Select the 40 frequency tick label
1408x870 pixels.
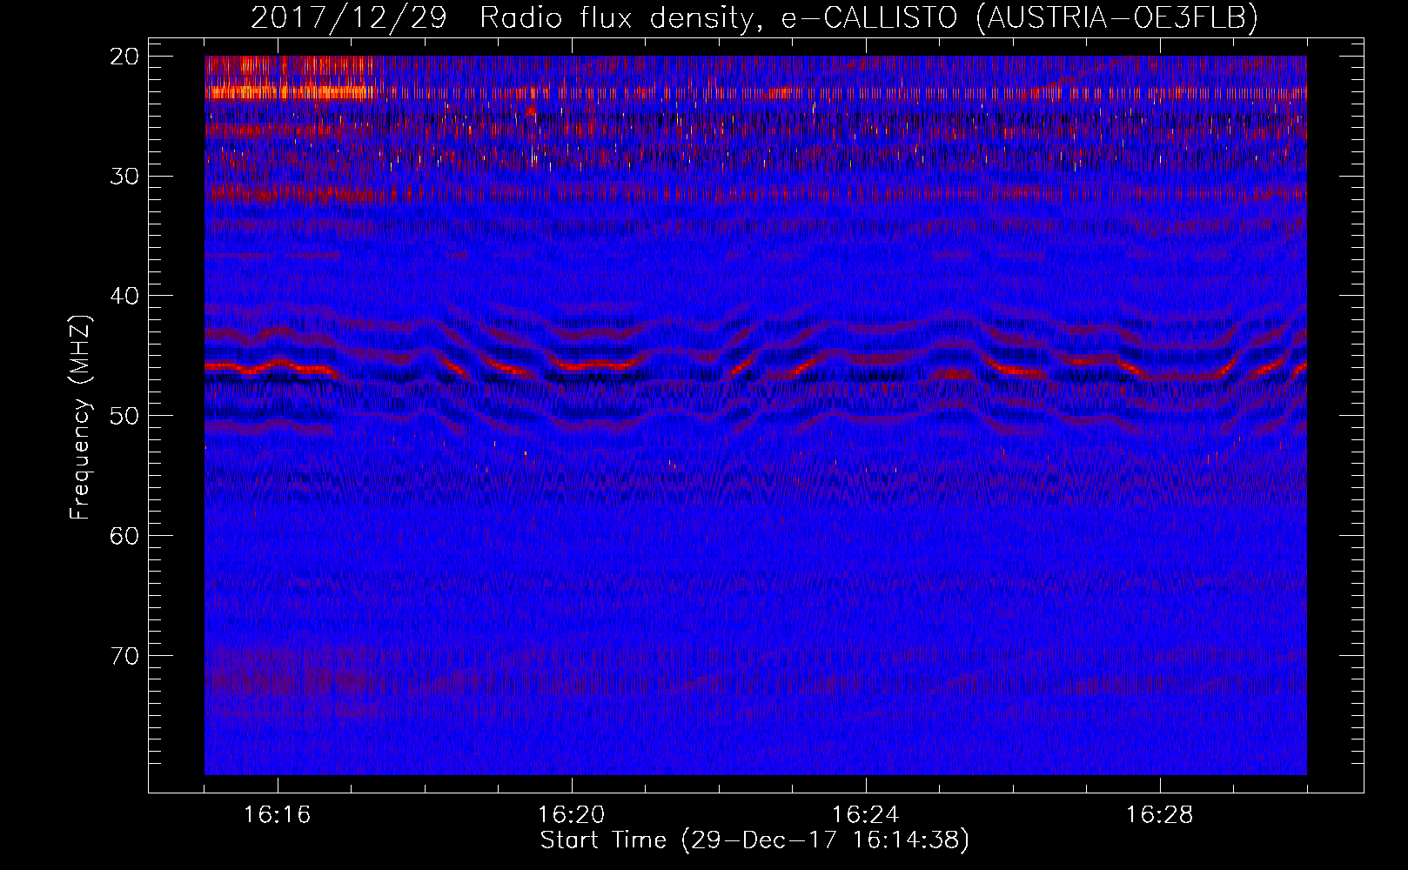(125, 296)
